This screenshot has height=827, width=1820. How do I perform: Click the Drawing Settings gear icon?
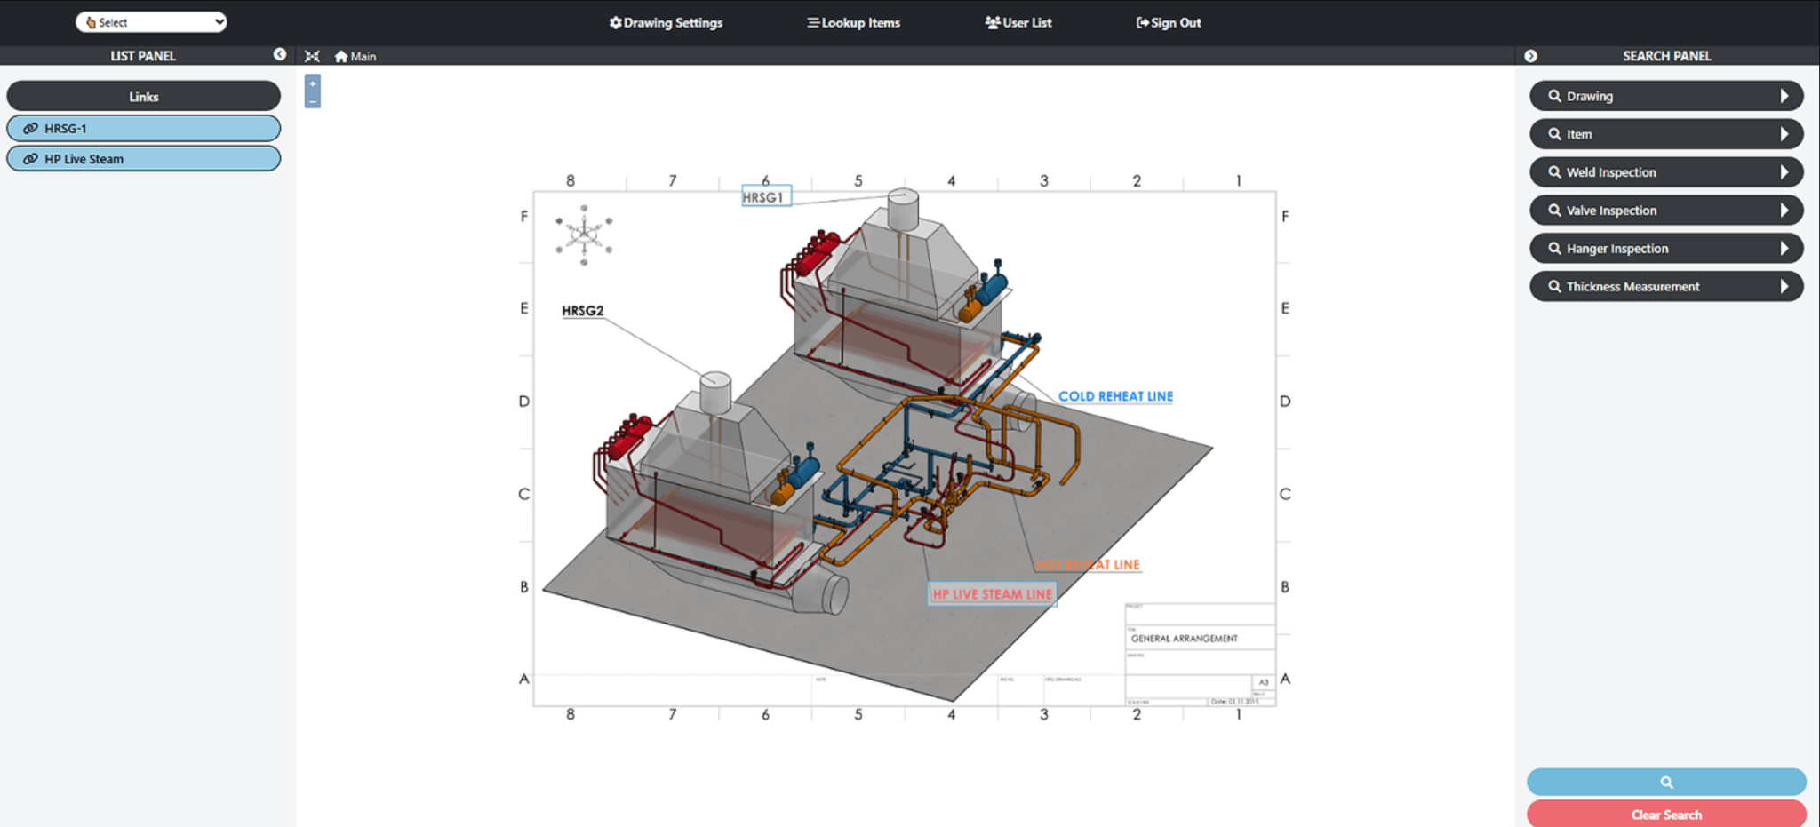point(614,22)
